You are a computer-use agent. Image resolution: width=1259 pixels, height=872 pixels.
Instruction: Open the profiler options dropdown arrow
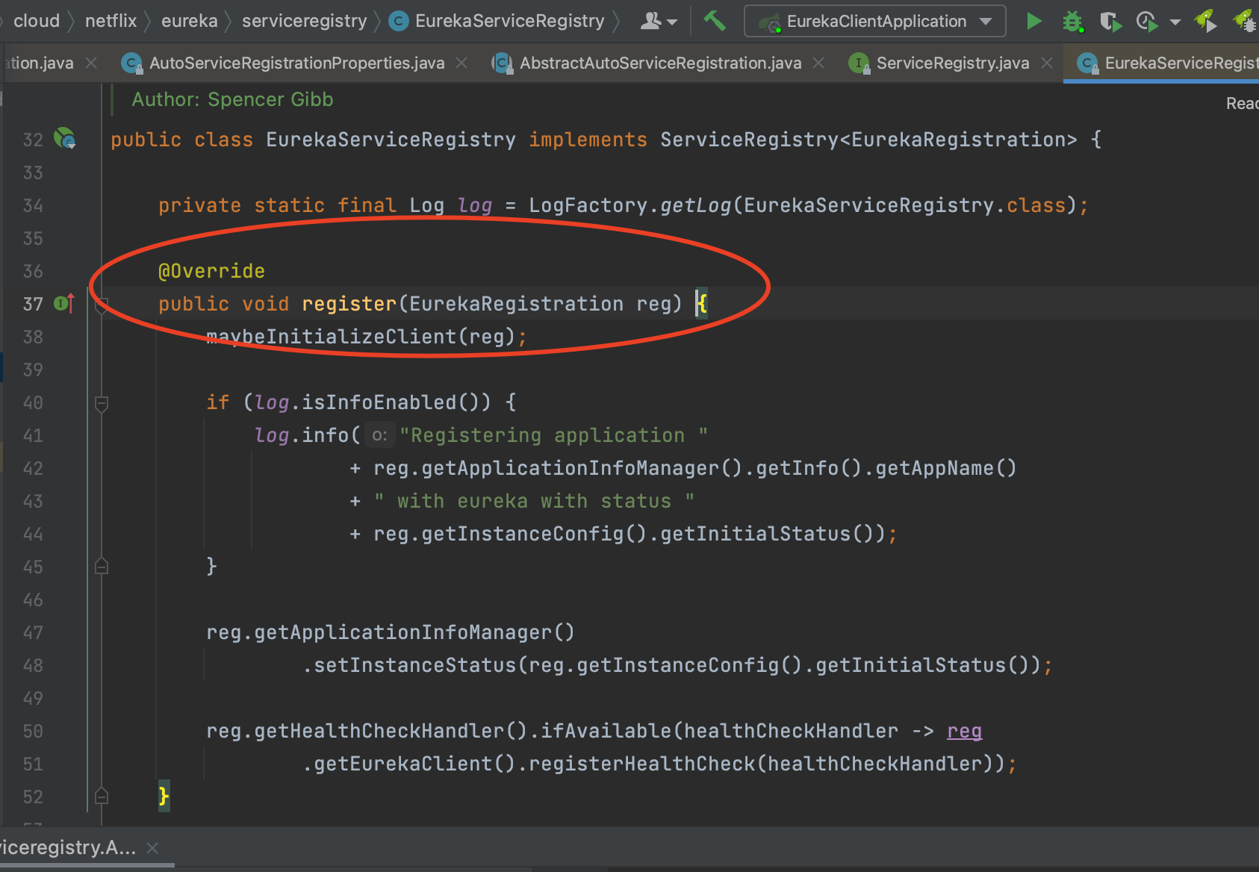point(1175,22)
